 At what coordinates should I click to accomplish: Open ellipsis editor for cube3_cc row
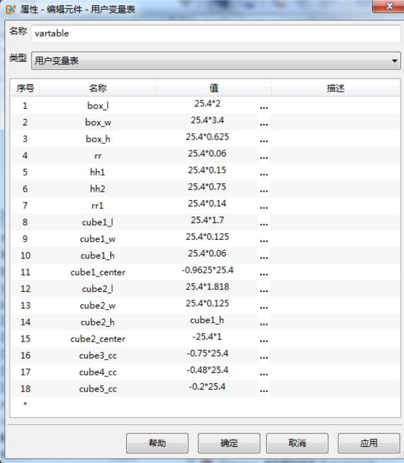tap(264, 355)
